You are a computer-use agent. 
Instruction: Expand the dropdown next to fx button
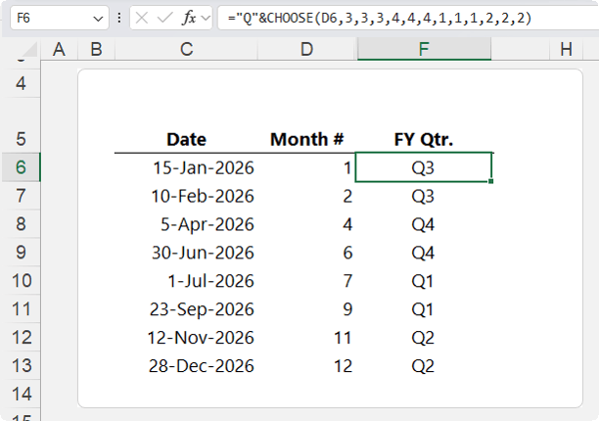tap(206, 18)
